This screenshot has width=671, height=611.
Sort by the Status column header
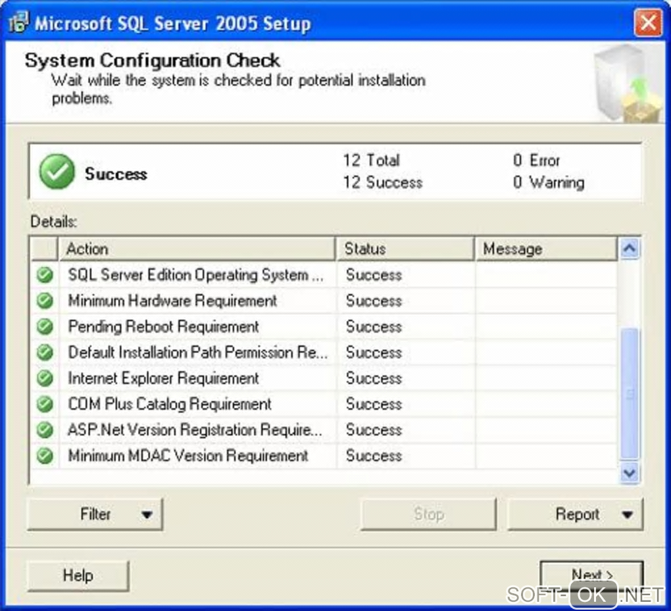[405, 249]
